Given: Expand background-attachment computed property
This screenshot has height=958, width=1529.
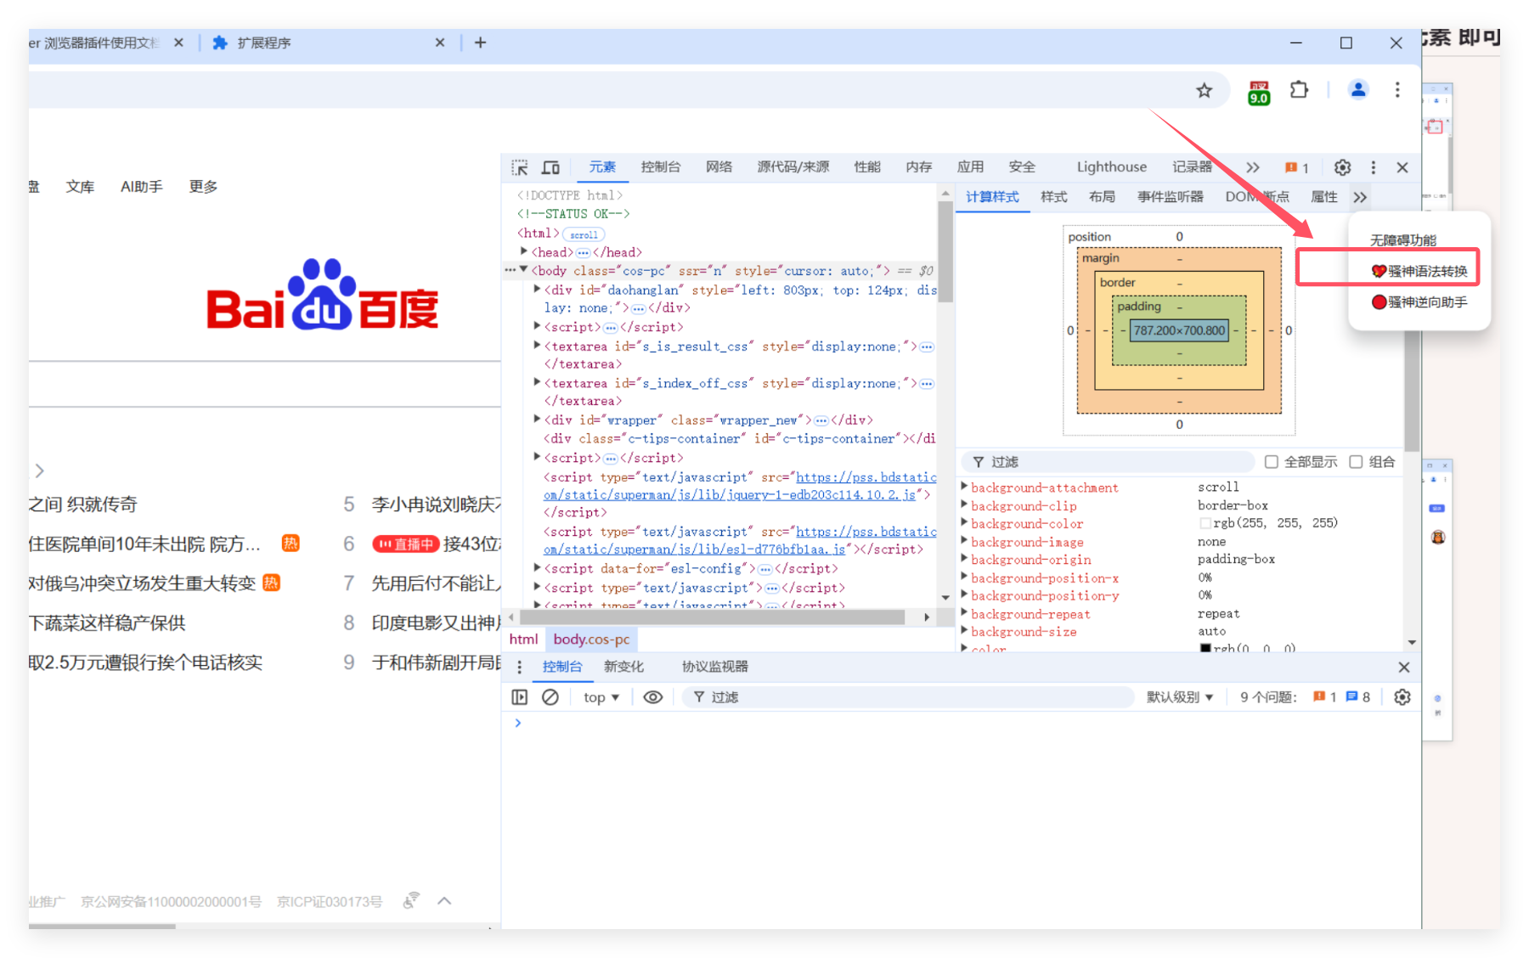Looking at the screenshot, I should pos(964,487).
